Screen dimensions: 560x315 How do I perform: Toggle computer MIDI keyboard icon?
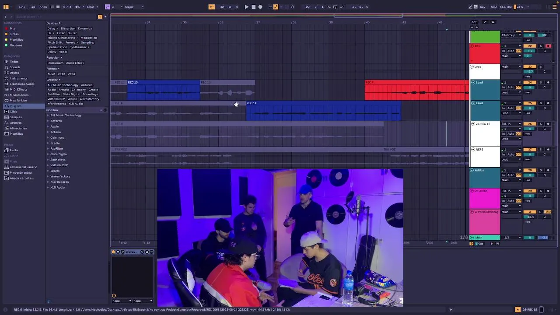[476, 7]
